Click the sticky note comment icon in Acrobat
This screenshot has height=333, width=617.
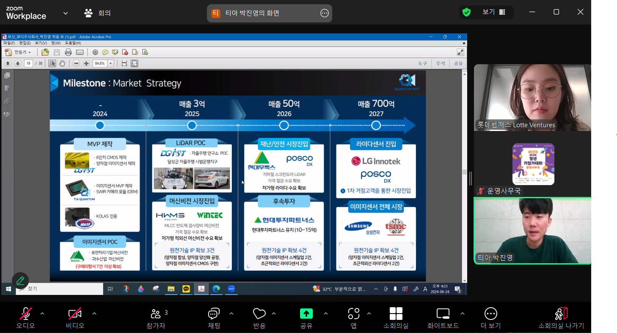(105, 52)
